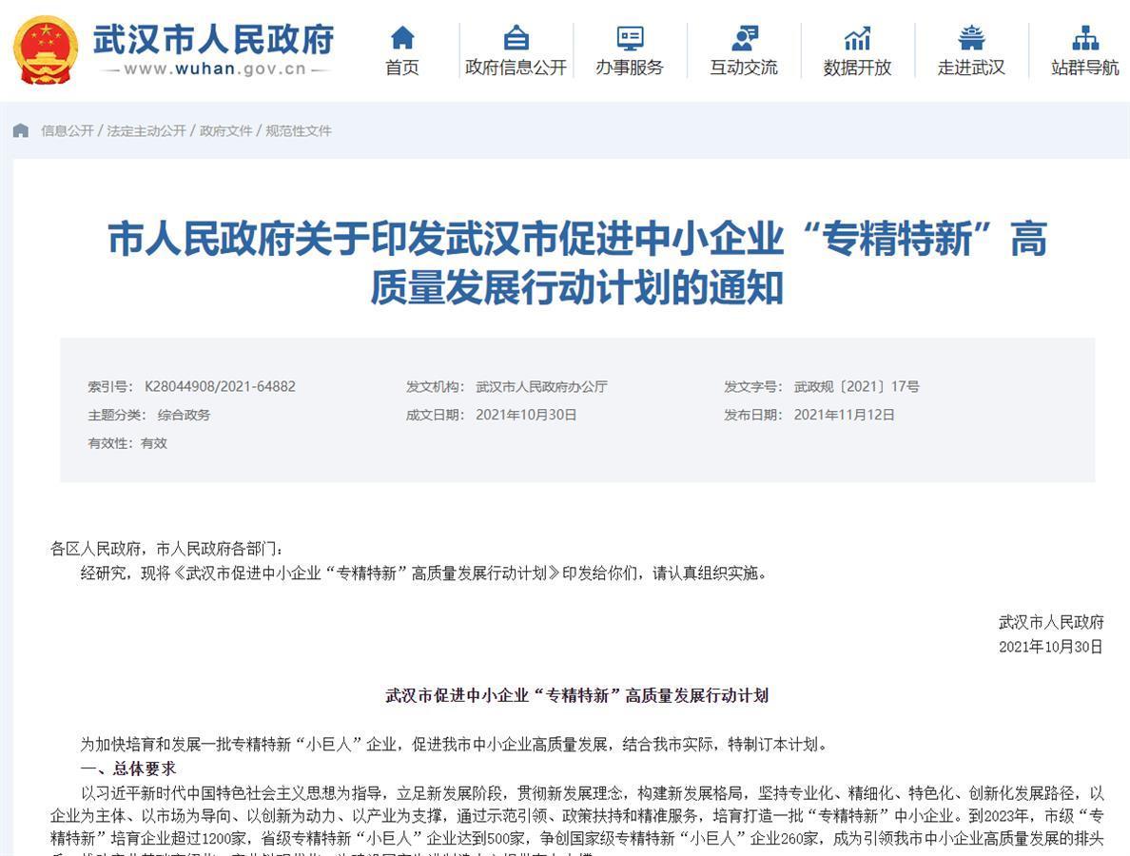Click 规范性文件 breadcrumb link
The image size is (1130, 856).
299,130
